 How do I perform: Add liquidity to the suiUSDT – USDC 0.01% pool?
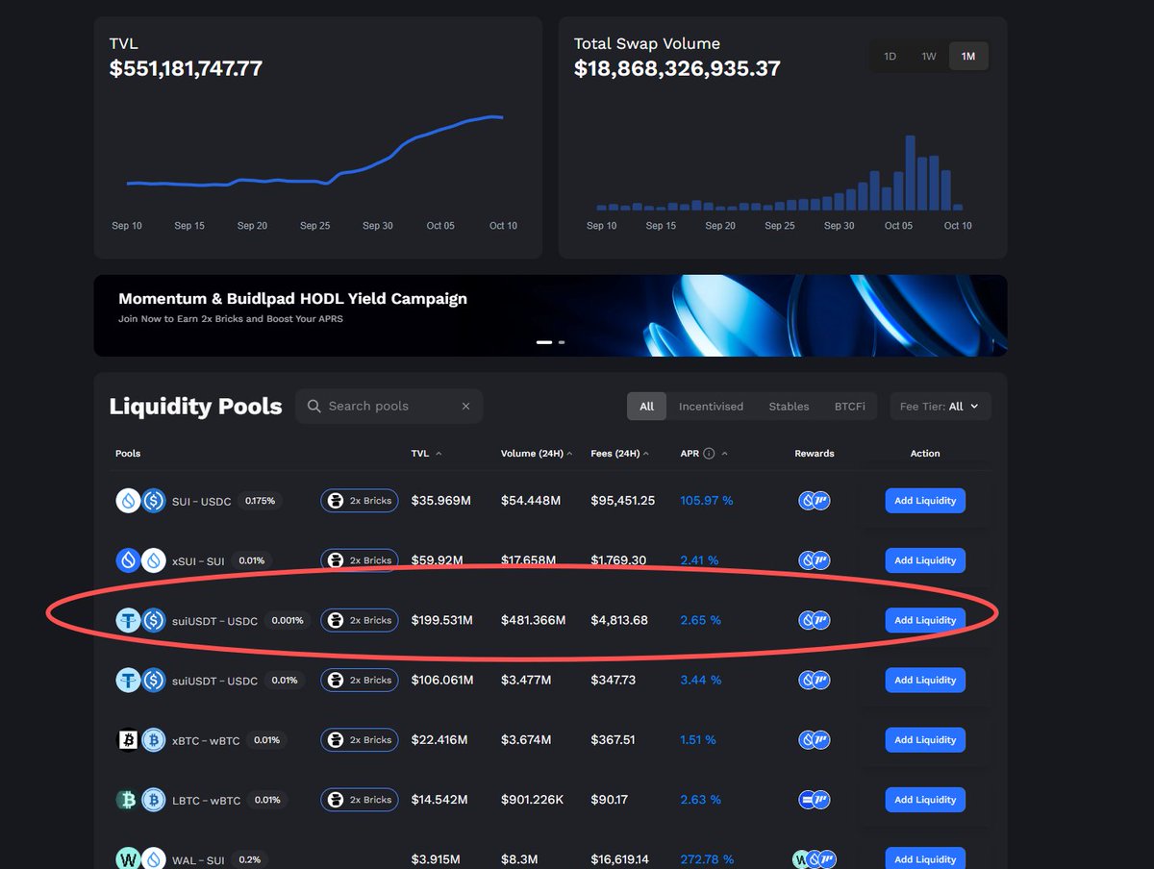pyautogui.click(x=925, y=681)
